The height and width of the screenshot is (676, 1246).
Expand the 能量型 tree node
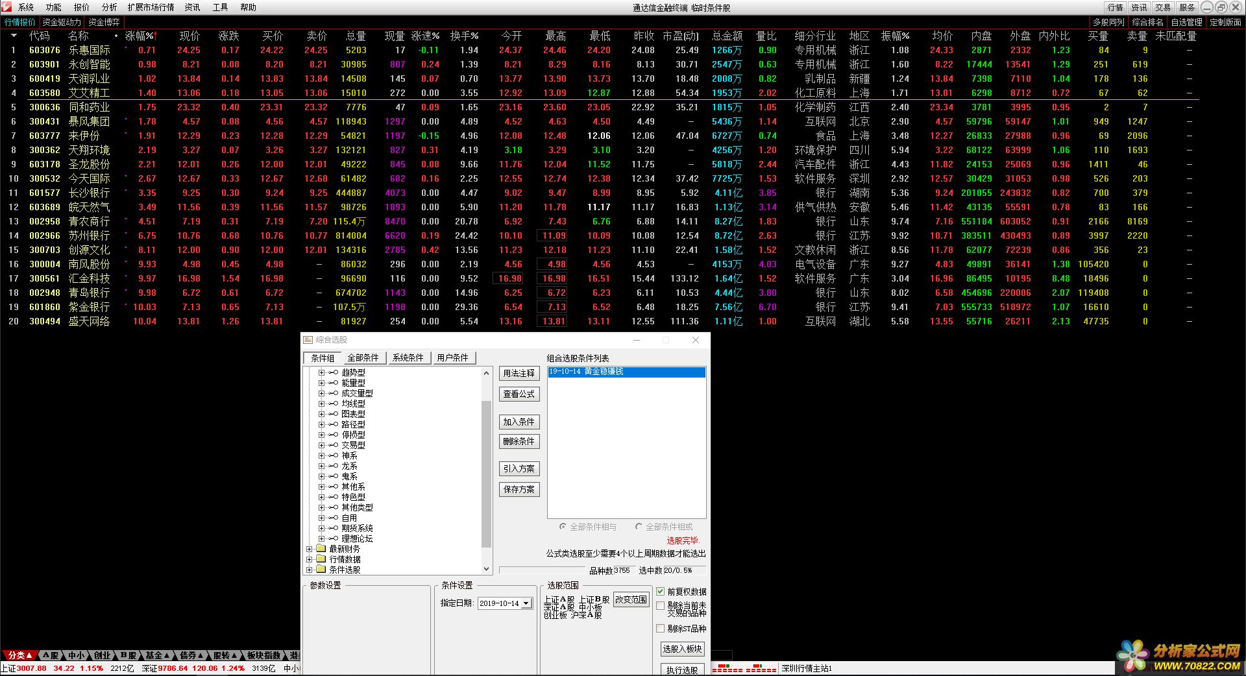pyautogui.click(x=321, y=383)
